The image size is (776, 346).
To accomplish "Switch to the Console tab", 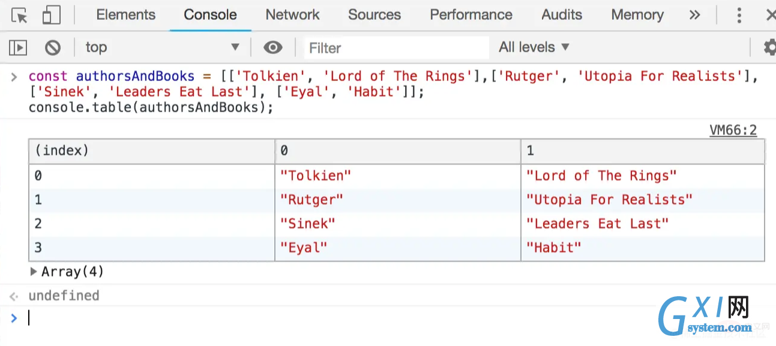I will 210,15.
